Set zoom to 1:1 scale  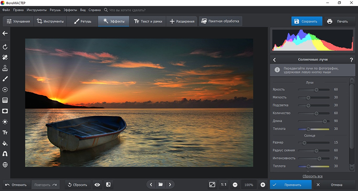223,185
